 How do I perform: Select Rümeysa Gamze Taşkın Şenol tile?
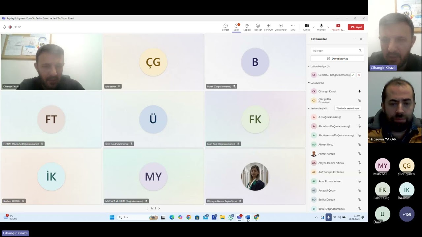[x=255, y=176]
